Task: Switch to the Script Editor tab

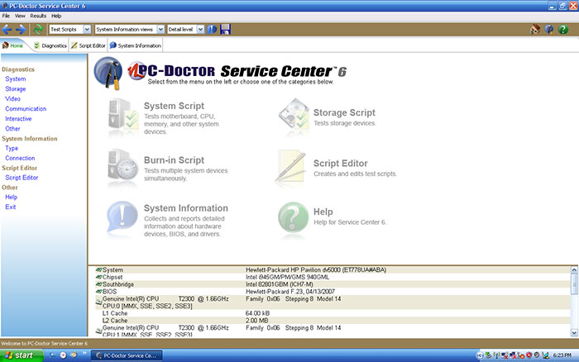Action: (x=89, y=45)
